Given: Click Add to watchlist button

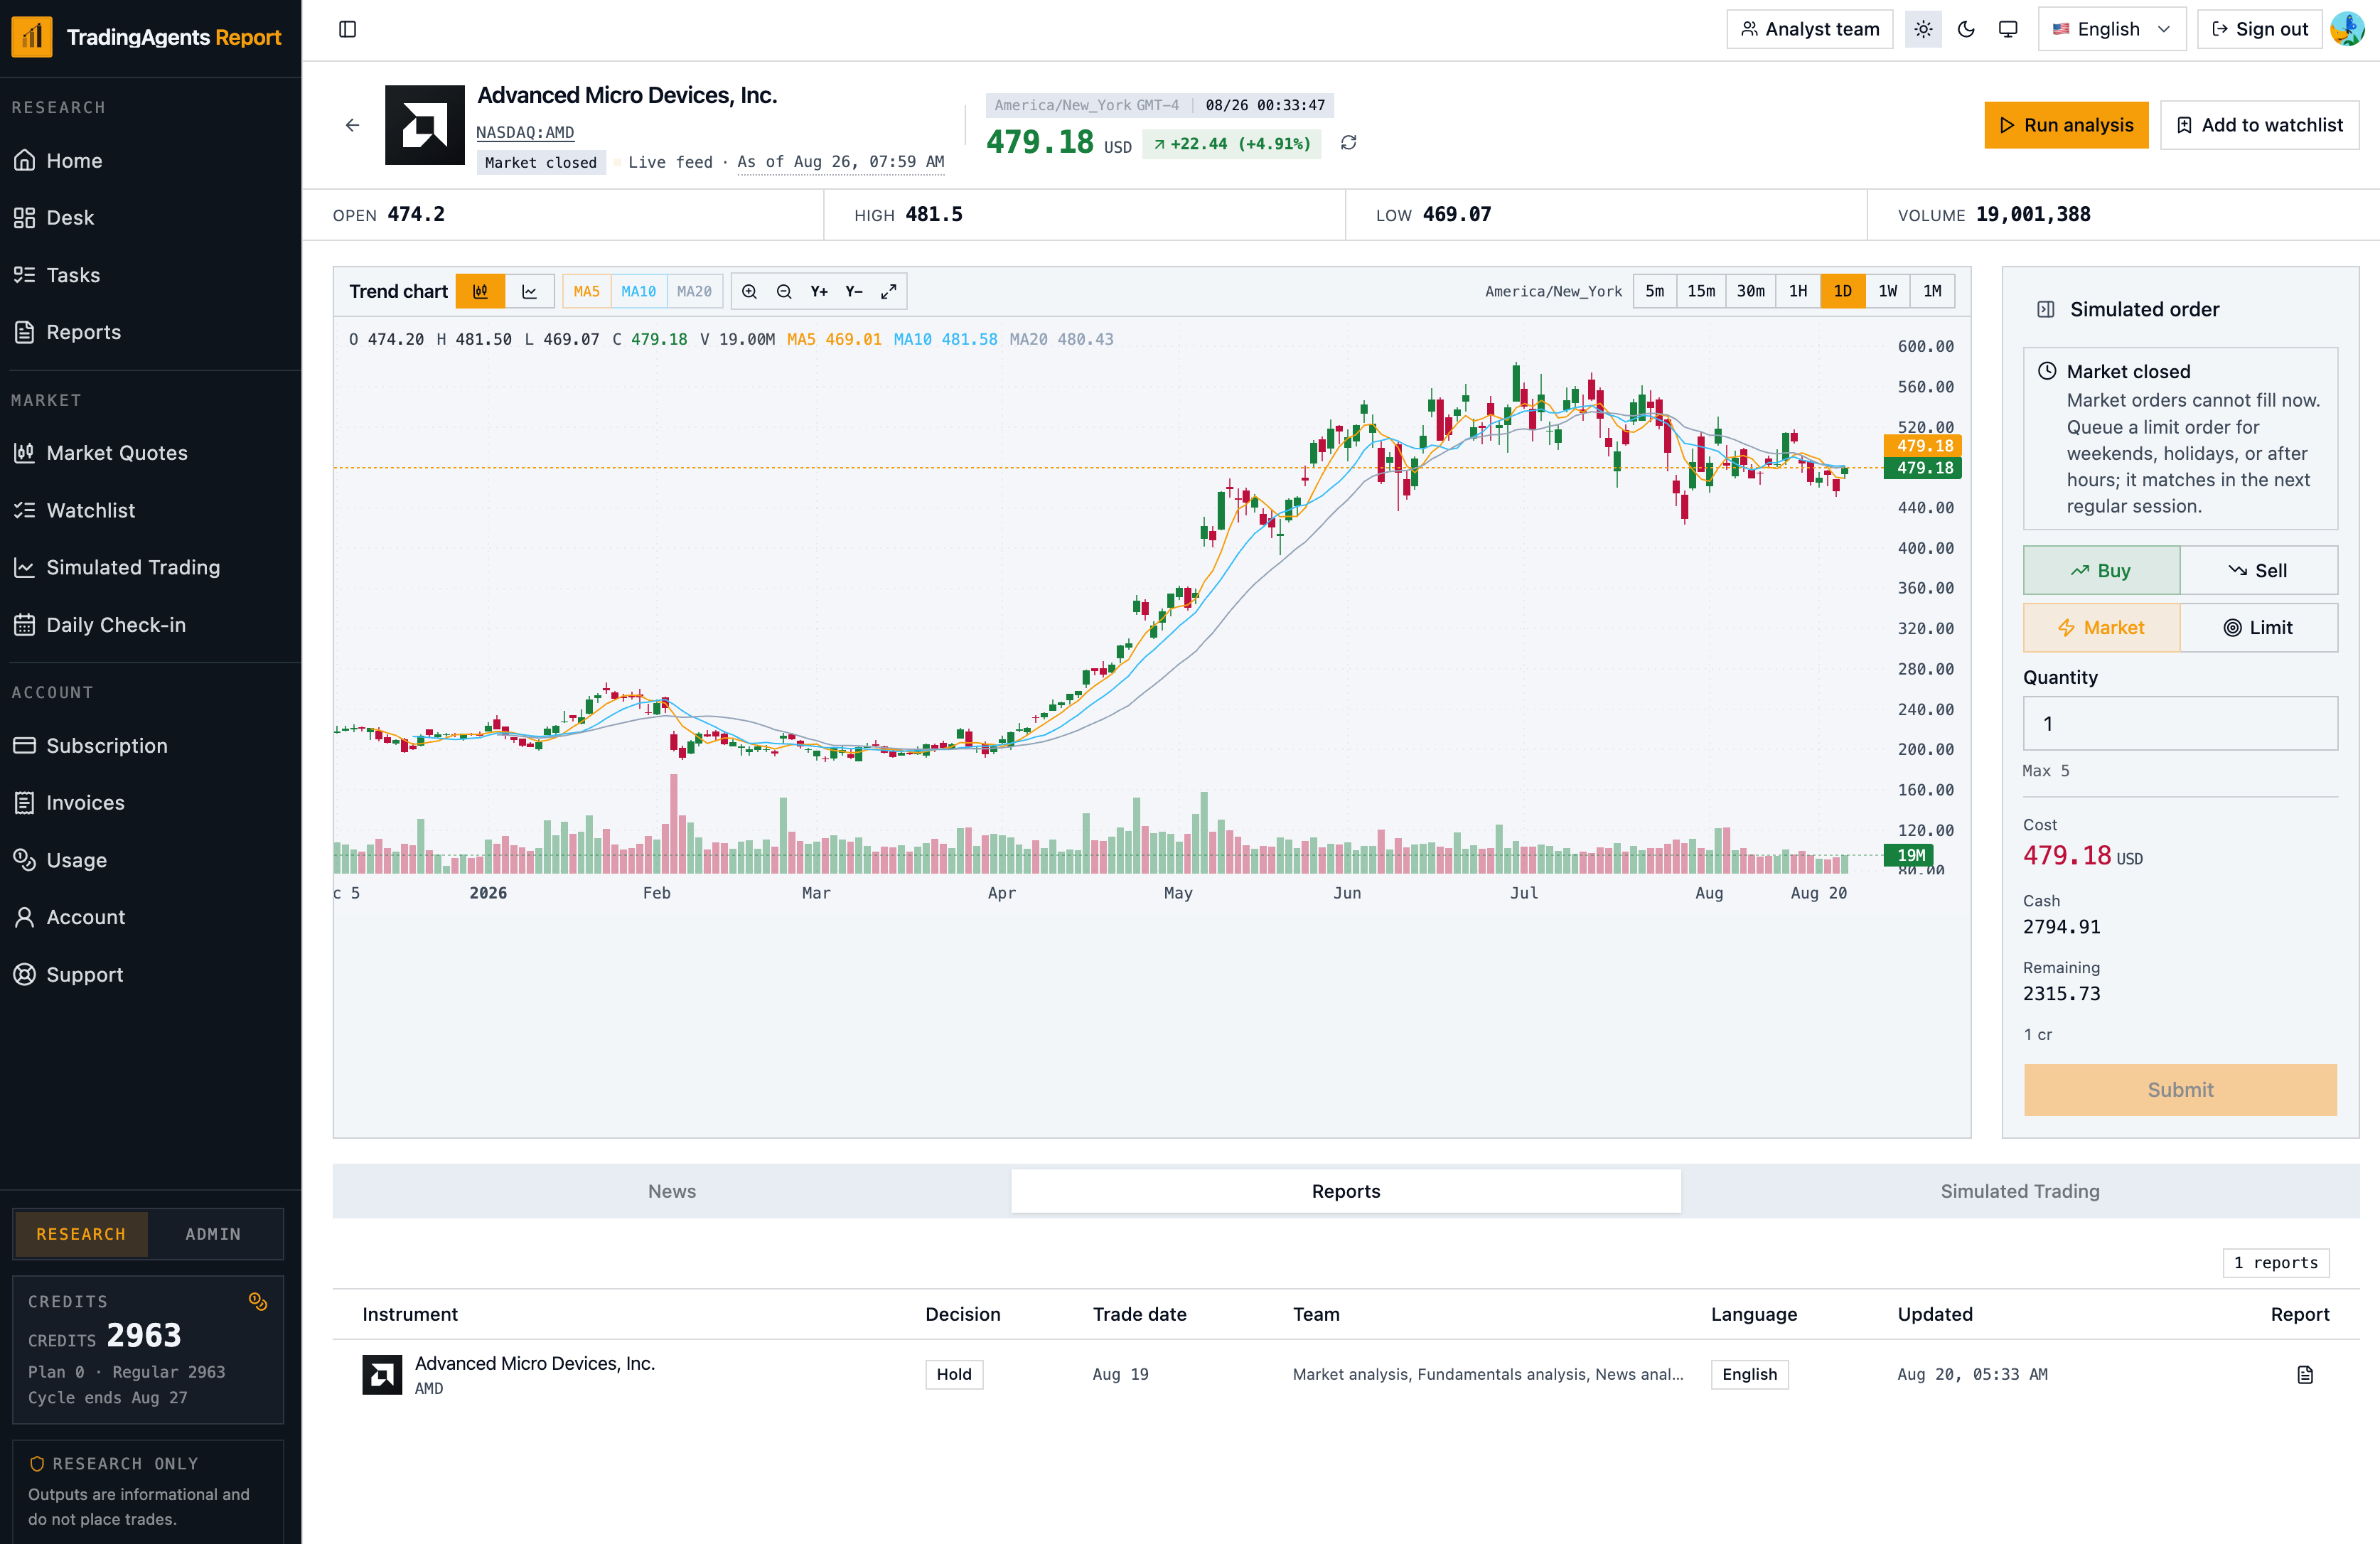Looking at the screenshot, I should click(2259, 125).
